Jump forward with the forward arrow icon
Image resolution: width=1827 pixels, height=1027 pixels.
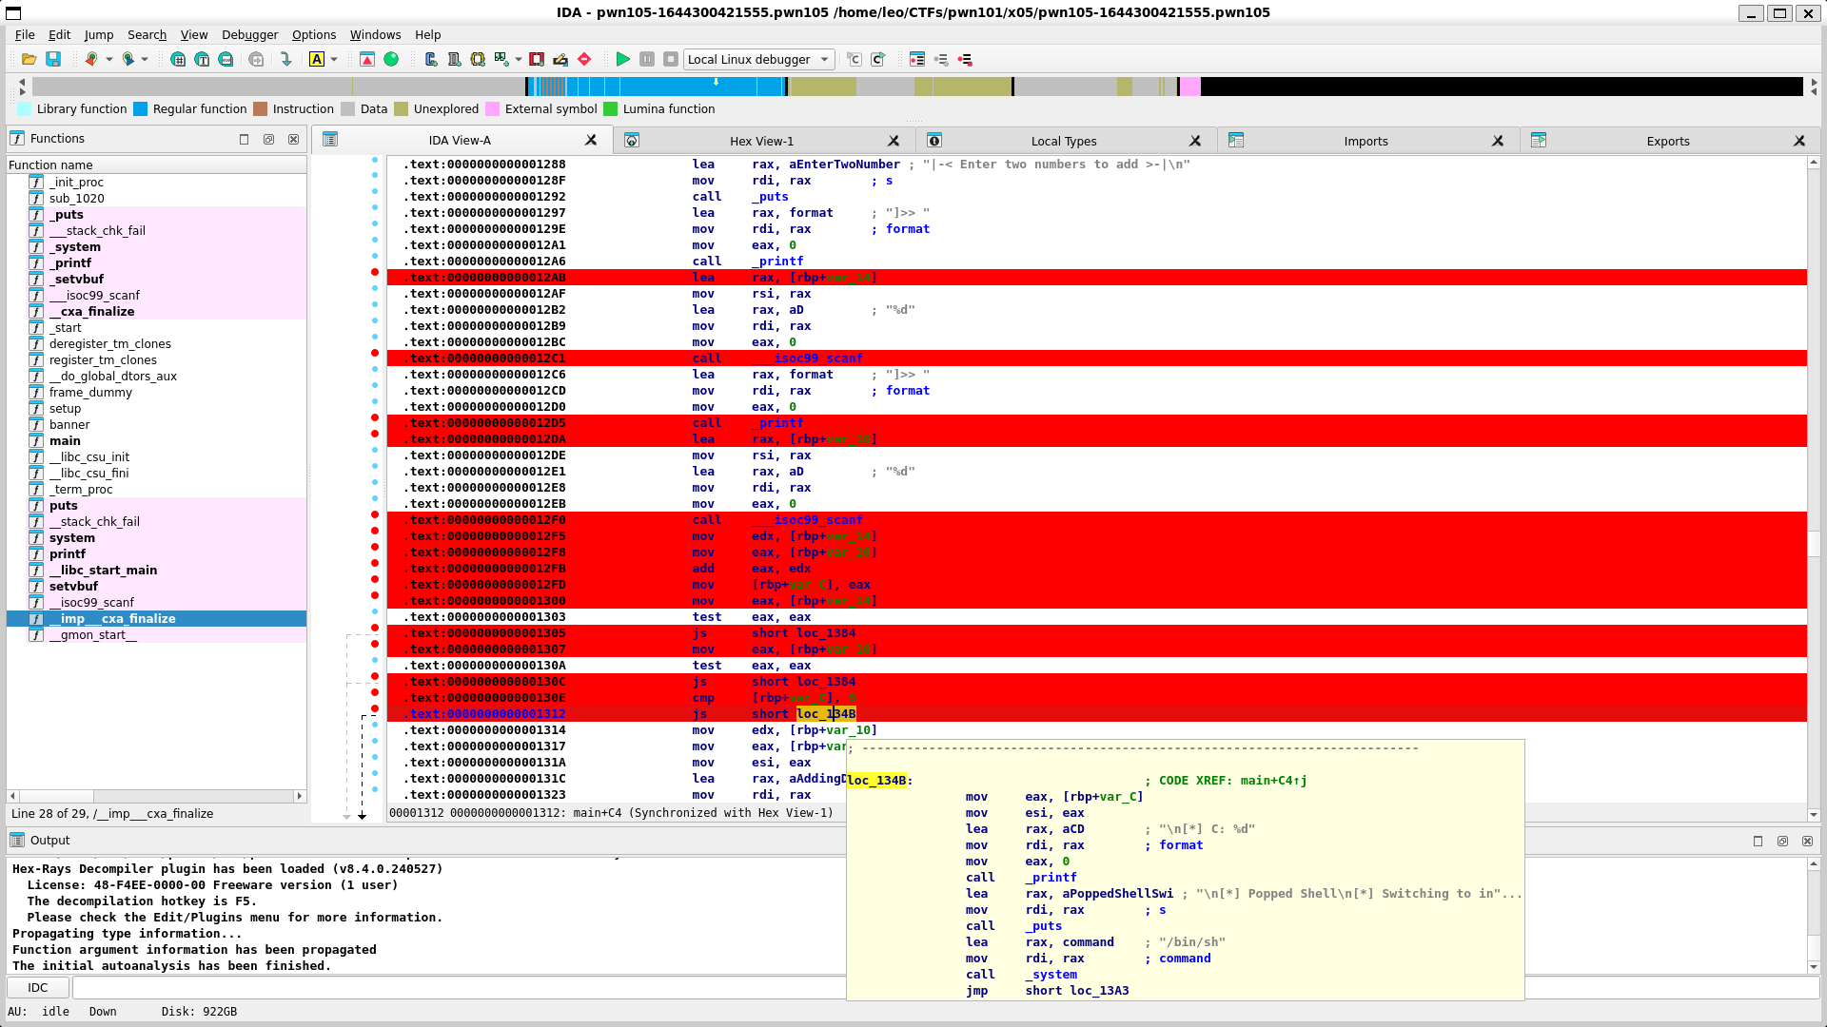pyautogui.click(x=128, y=59)
